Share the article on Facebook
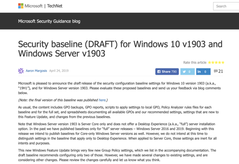The image size is (239, 164). click(167, 72)
